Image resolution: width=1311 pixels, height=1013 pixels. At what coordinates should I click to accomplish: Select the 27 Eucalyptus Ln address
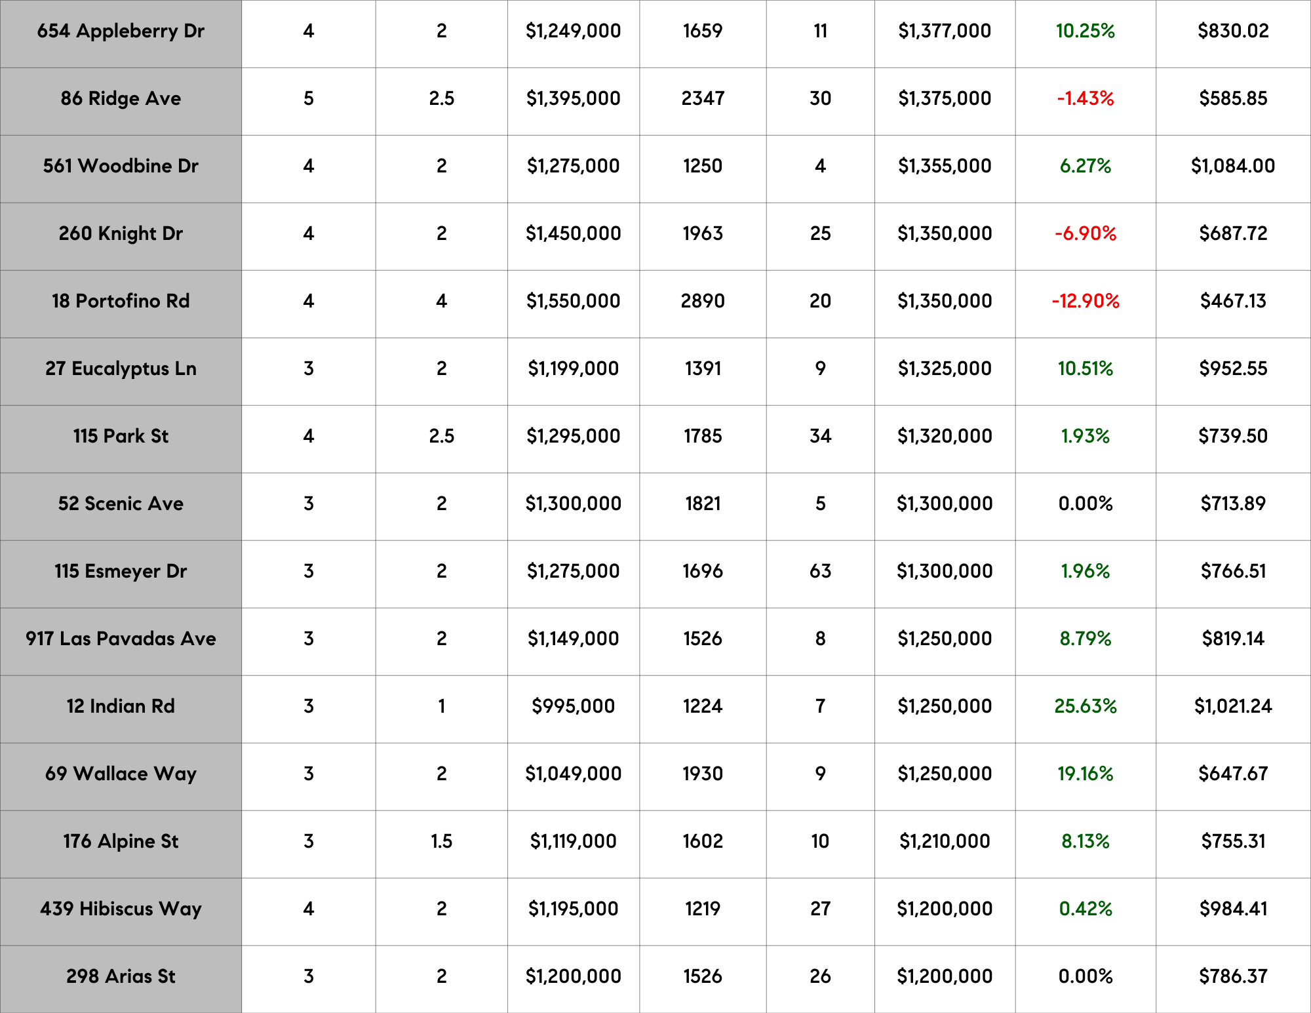[121, 368]
